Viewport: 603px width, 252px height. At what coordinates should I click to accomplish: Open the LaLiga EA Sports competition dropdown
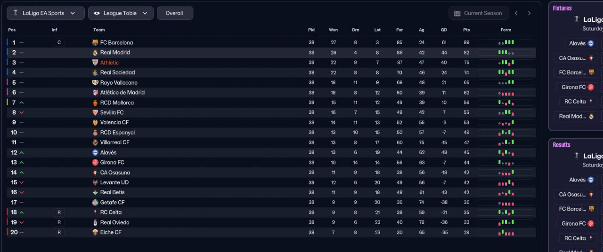click(45, 13)
